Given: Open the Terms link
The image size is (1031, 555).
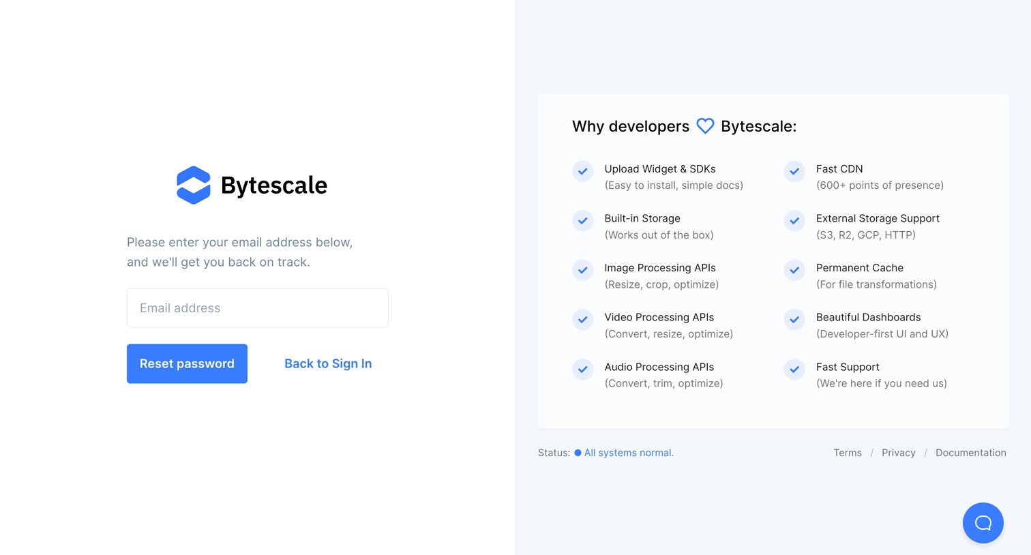Looking at the screenshot, I should coord(848,453).
